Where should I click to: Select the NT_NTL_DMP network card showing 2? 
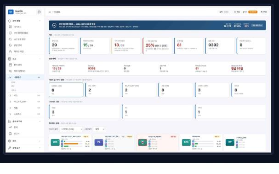click(139, 90)
